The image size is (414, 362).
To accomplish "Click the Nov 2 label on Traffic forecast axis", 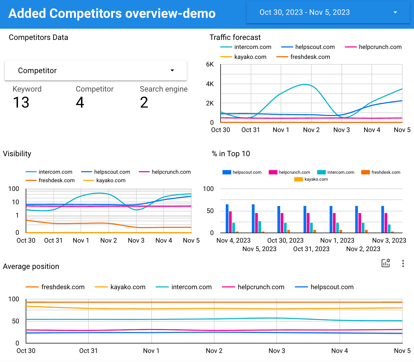I will (x=311, y=130).
